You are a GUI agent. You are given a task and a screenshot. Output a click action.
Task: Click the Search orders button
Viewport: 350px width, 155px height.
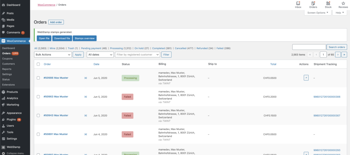pyautogui.click(x=337, y=47)
